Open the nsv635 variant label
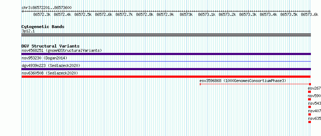The width and height of the screenshot is (321, 136). pos(315,118)
